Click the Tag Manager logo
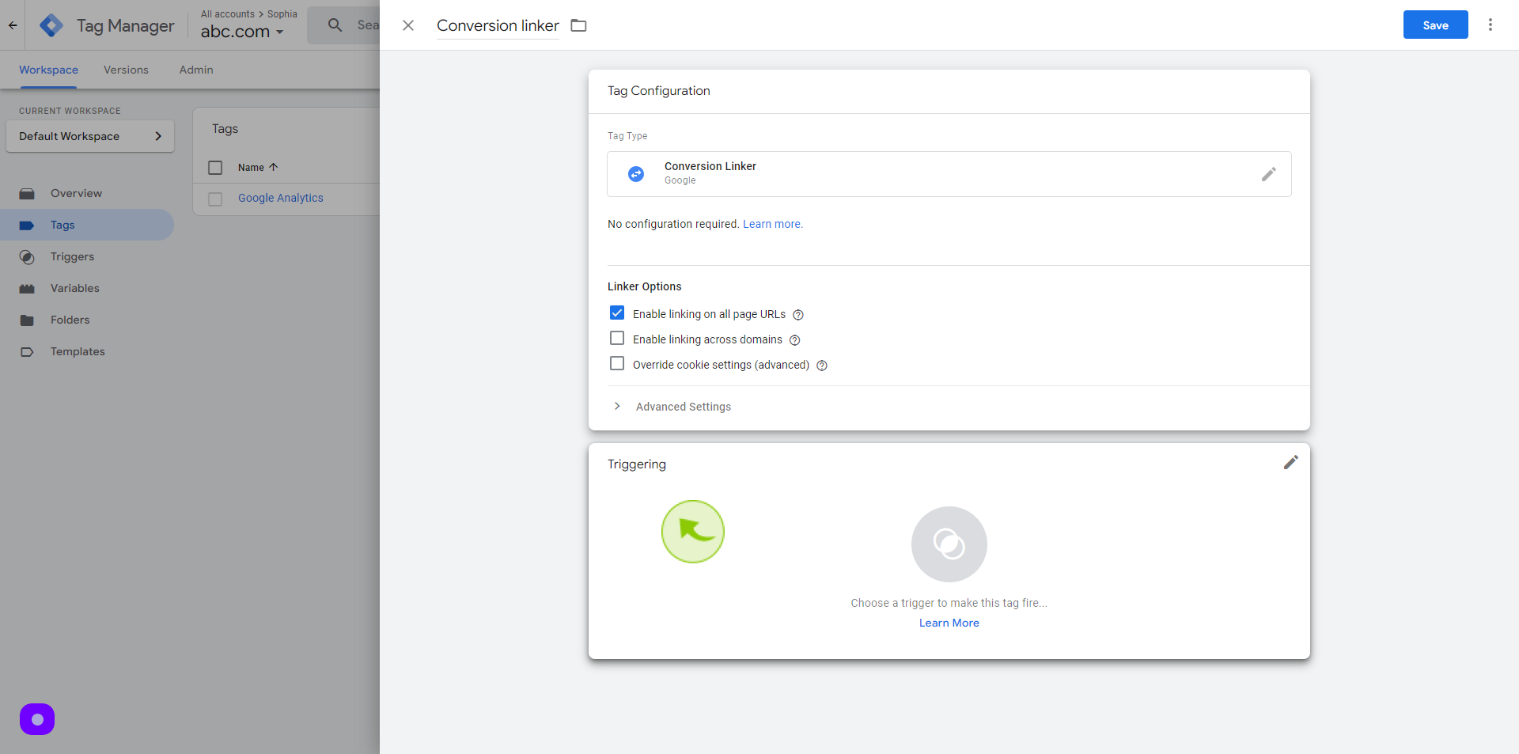 (51, 25)
